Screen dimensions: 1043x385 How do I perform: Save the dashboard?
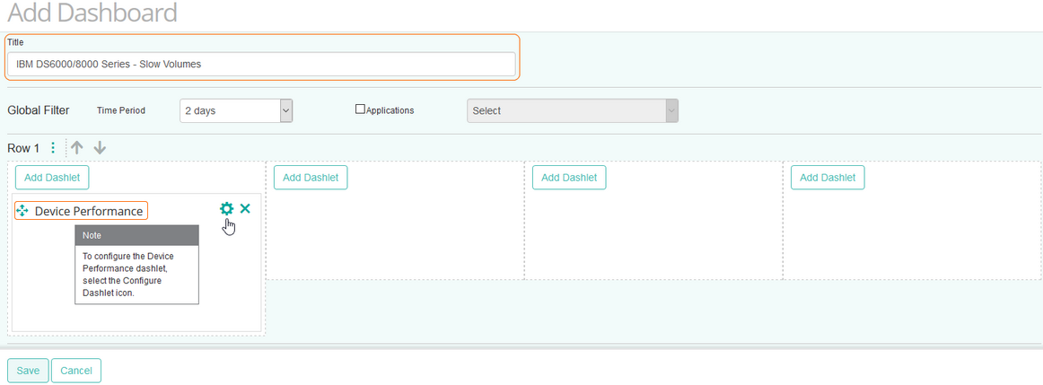coord(28,371)
